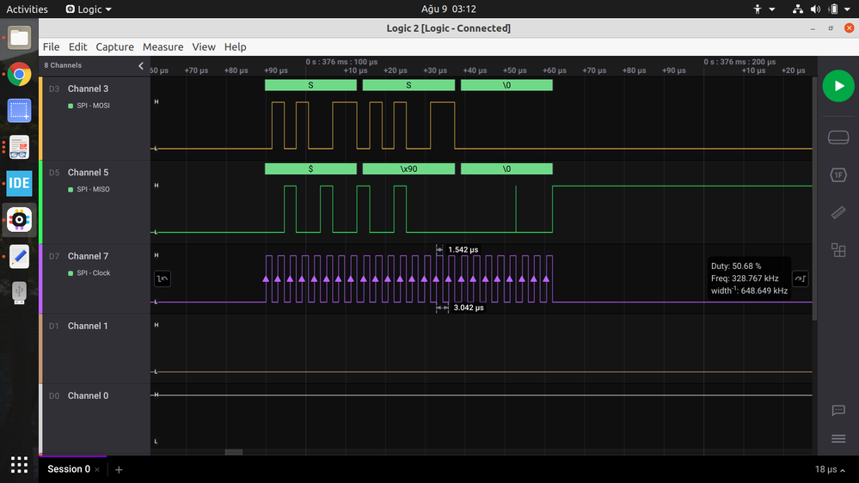Select Channel 5 label
Screen dimensions: 859x483
pos(88,173)
